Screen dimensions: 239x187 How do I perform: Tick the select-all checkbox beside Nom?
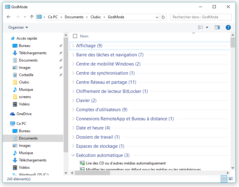[x=75, y=36]
